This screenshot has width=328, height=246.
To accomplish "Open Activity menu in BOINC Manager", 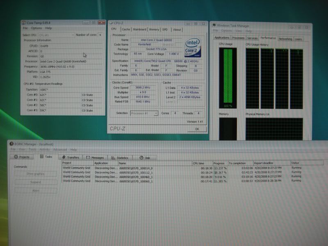I will pyautogui.click(x=45, y=149).
